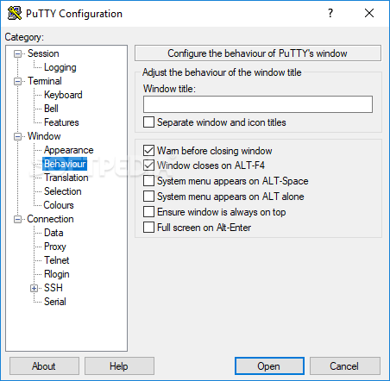Enable Separate window and icon titles

click(148, 122)
